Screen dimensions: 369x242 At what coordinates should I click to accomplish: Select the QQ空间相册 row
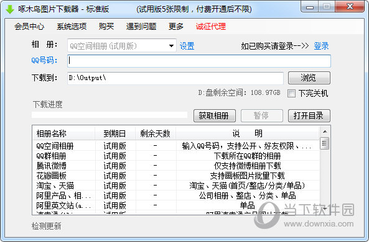pos(176,146)
